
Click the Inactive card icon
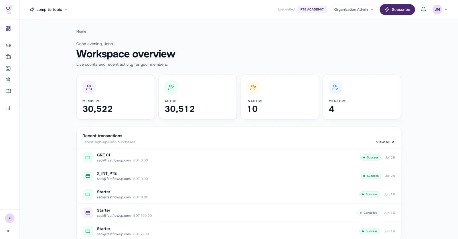point(253,87)
